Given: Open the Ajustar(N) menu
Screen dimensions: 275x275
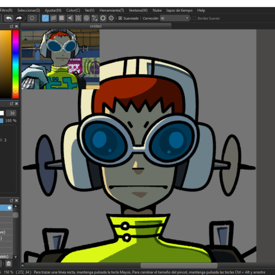Looking at the screenshot, I should tap(53, 10).
